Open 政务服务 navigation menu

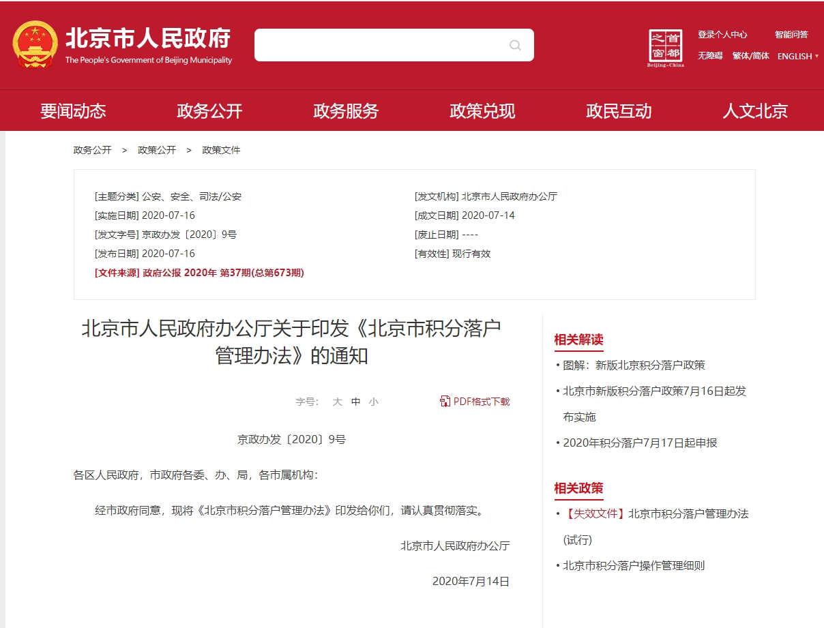coord(346,110)
